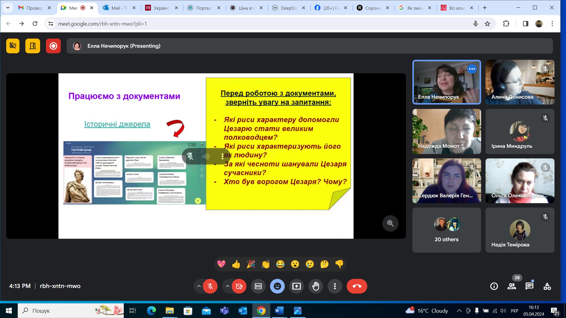Image resolution: width=566 pixels, height=318 pixels.
Task: Send clapping hands reaction
Action: [x=266, y=264]
